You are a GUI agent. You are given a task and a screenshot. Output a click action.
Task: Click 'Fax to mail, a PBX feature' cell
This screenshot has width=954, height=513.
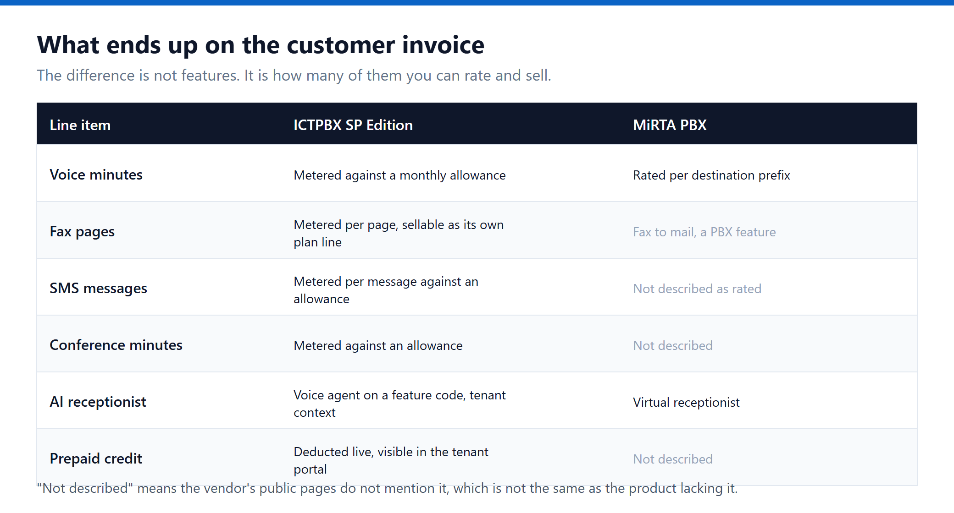704,232
